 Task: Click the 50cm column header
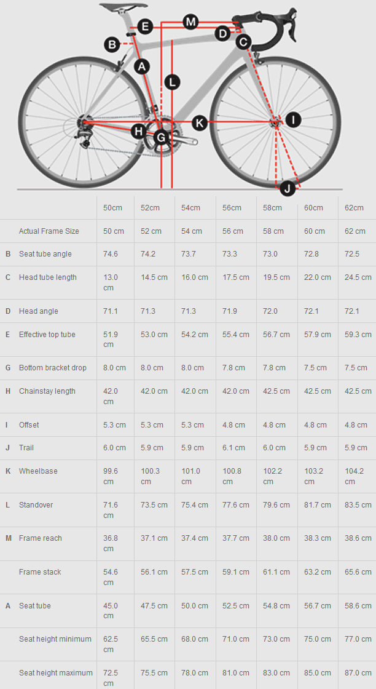click(x=112, y=208)
